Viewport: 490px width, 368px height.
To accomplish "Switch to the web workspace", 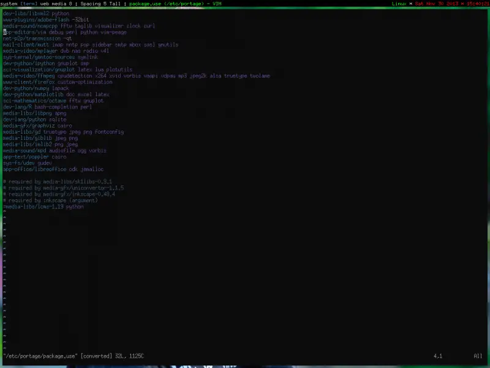I will point(44,4).
